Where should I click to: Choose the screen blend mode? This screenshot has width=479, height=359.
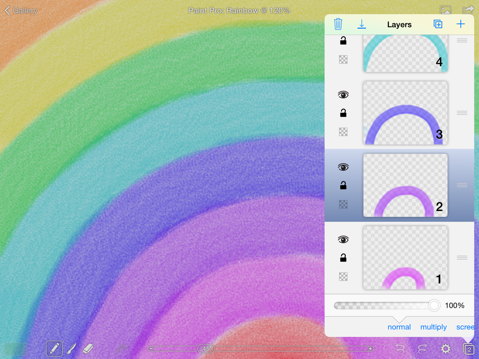465,327
